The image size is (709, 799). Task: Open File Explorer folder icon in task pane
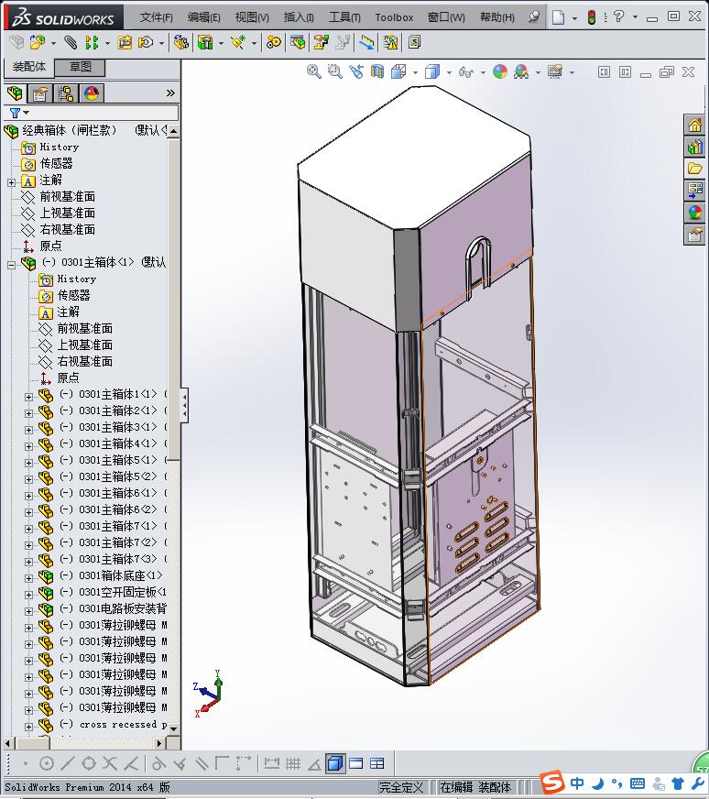[x=694, y=169]
